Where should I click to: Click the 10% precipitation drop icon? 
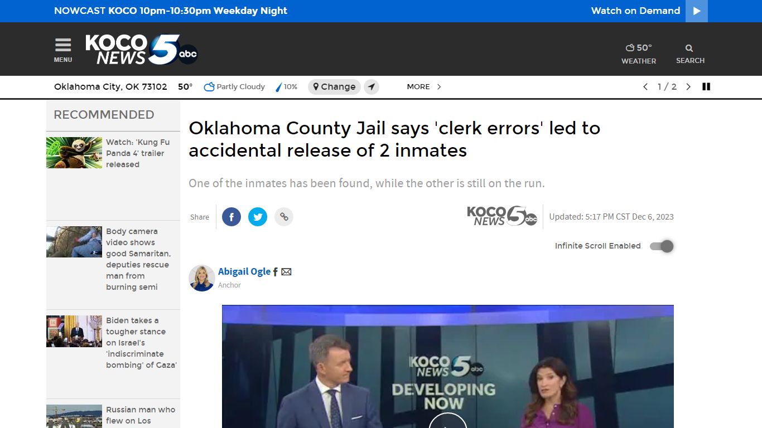point(279,87)
